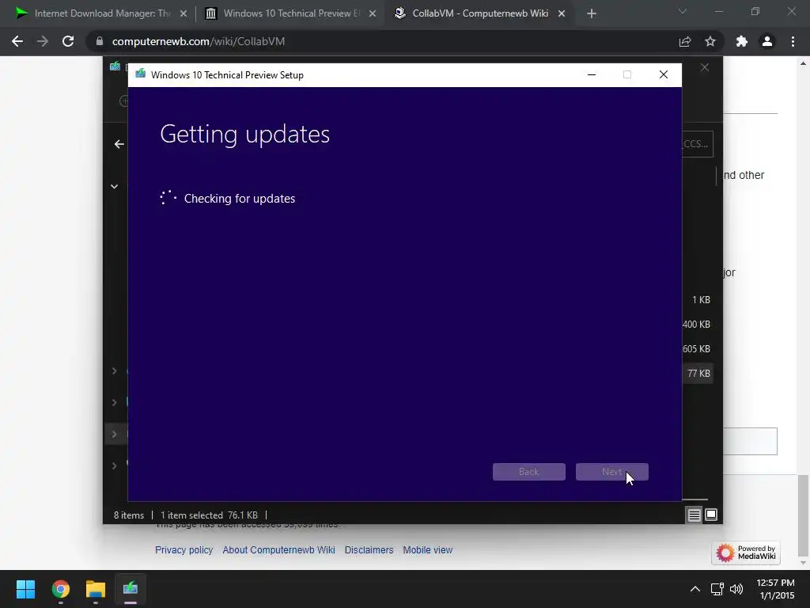Minimize the Windows 10 Setup window
Image resolution: width=810 pixels, height=608 pixels.
click(x=592, y=74)
